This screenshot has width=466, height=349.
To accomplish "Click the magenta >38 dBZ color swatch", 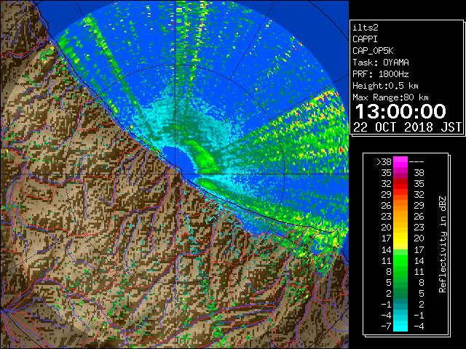I will click(400, 162).
